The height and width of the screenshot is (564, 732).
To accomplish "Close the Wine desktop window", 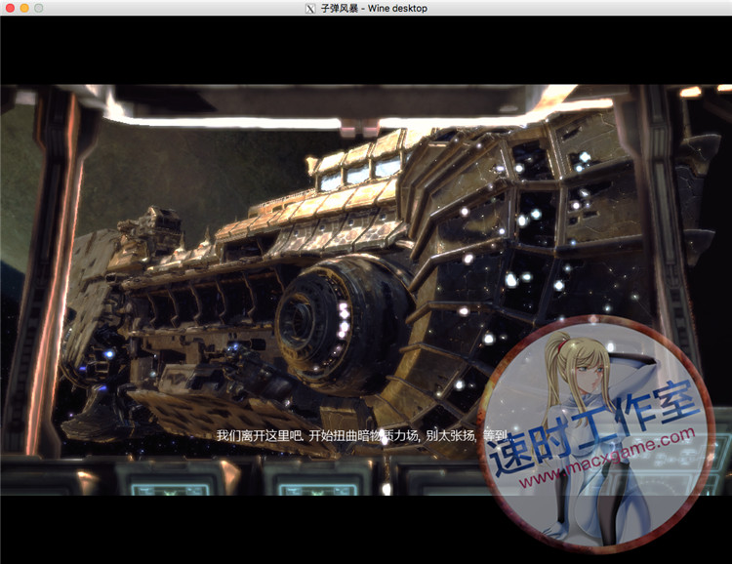I will (x=11, y=8).
